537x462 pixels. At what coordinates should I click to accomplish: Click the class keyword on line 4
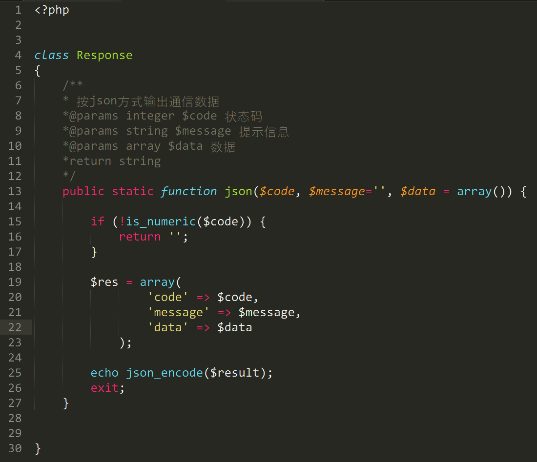tap(51, 55)
